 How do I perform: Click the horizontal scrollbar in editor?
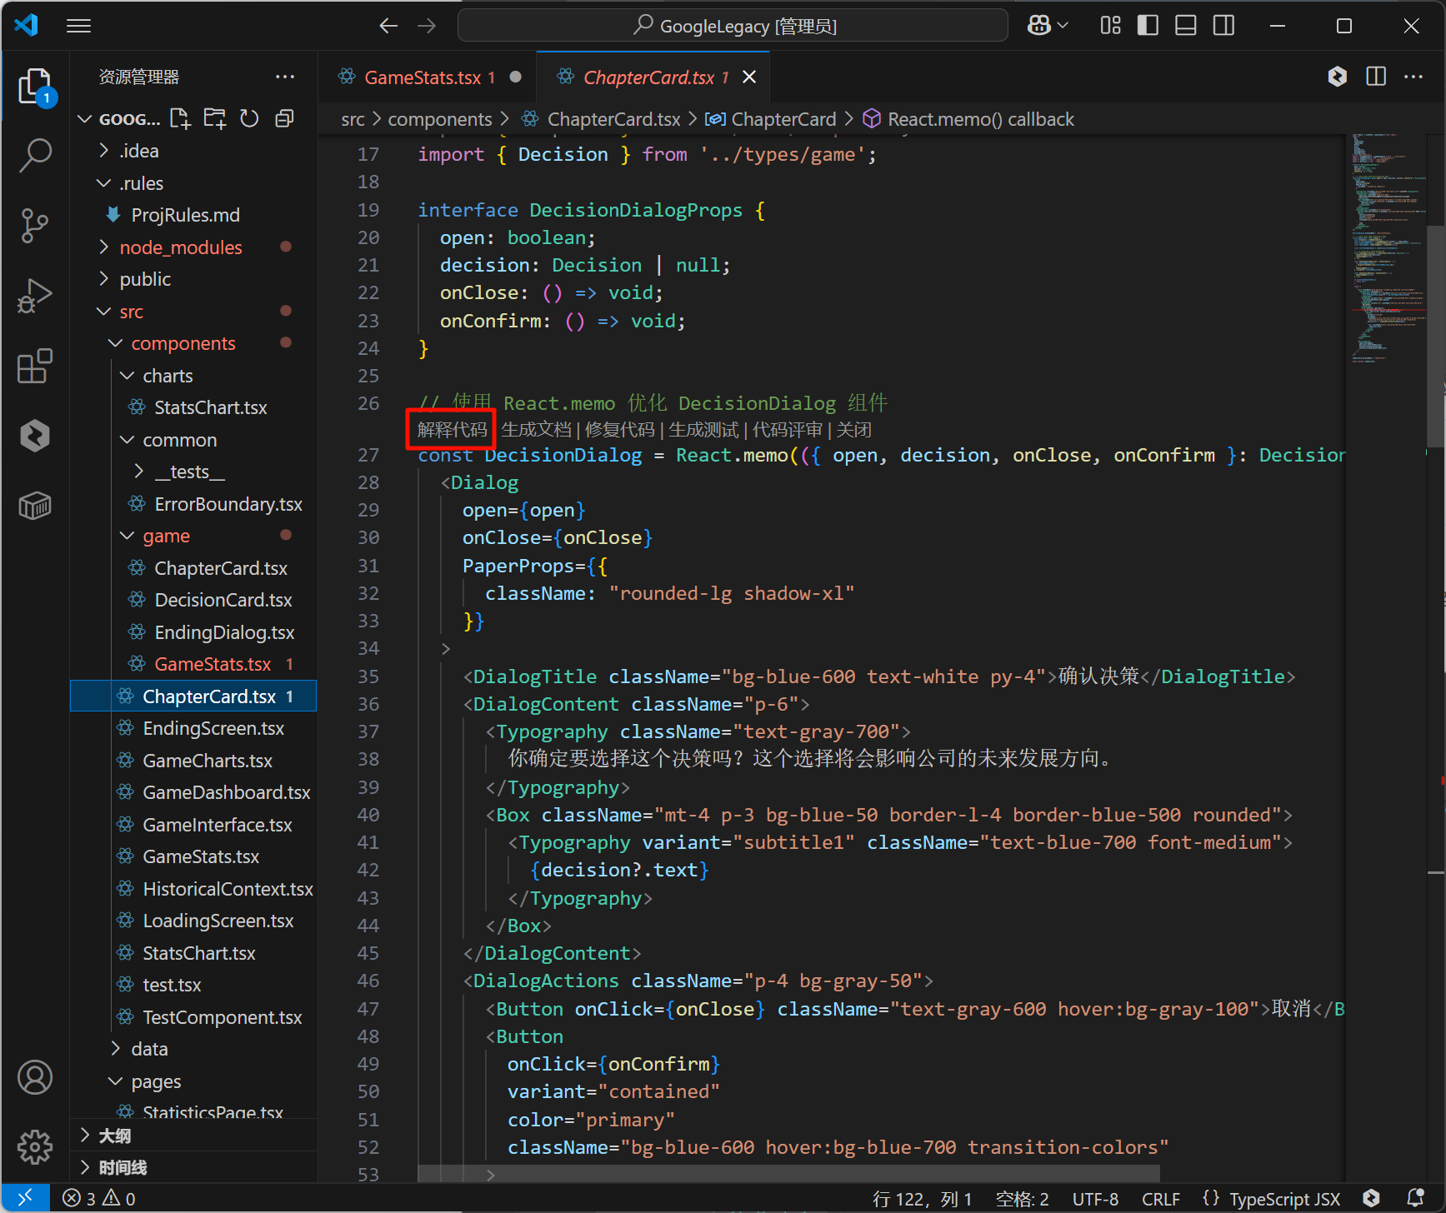(x=788, y=1173)
